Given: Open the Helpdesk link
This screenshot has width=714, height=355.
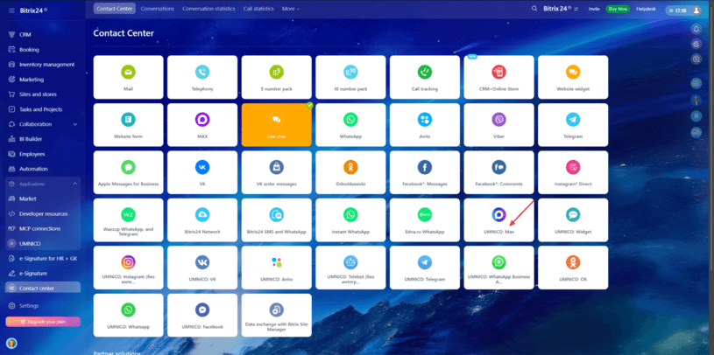Looking at the screenshot, I should point(645,8).
